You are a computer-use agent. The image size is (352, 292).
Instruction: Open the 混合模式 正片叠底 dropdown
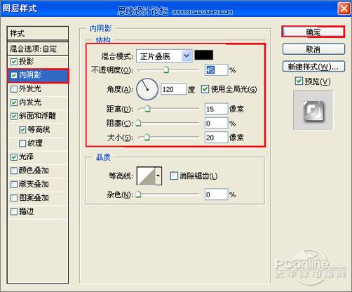click(x=164, y=56)
